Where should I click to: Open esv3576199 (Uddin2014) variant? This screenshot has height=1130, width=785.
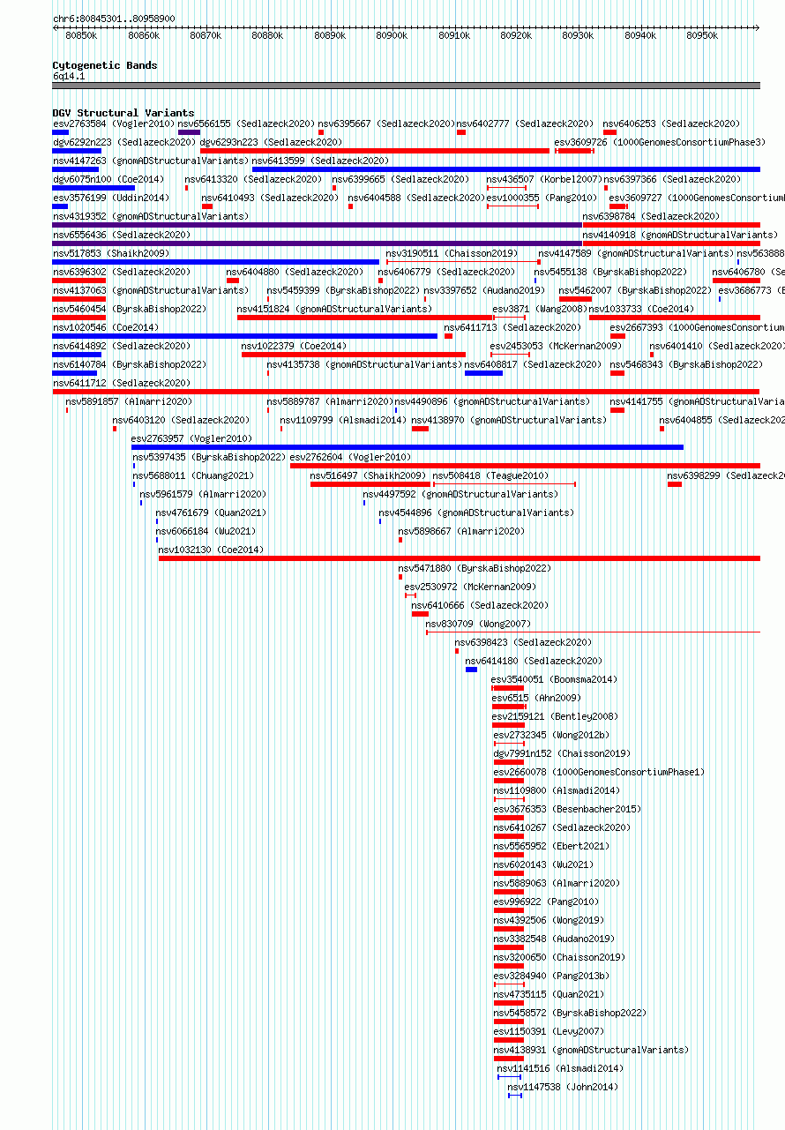[x=110, y=198]
